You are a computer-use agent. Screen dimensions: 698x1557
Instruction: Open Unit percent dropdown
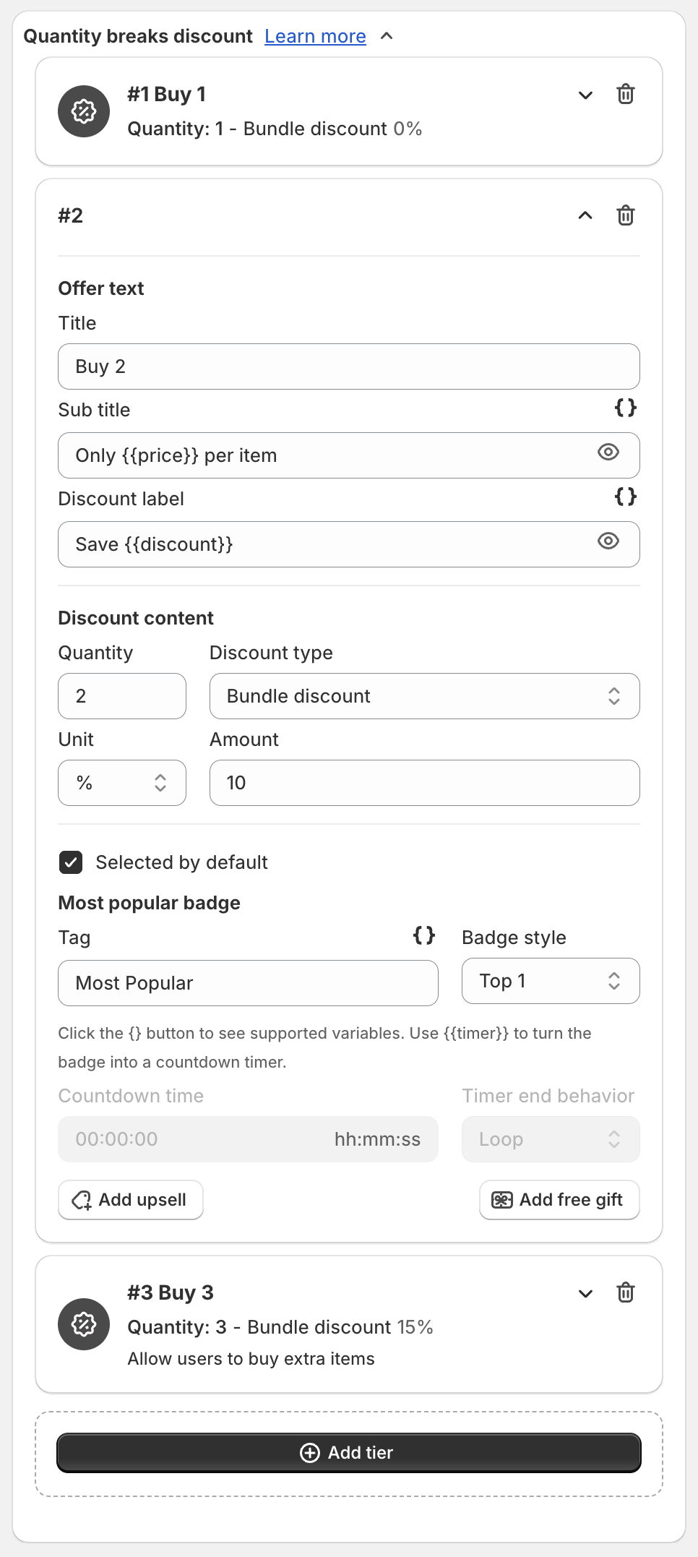(x=122, y=783)
